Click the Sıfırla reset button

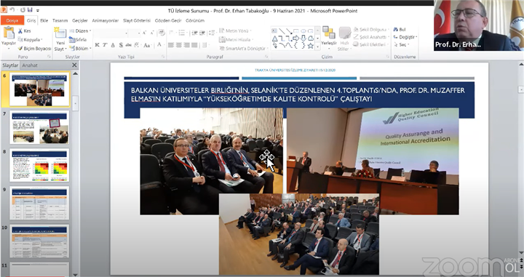(78, 39)
